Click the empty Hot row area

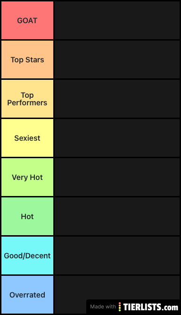117,216
